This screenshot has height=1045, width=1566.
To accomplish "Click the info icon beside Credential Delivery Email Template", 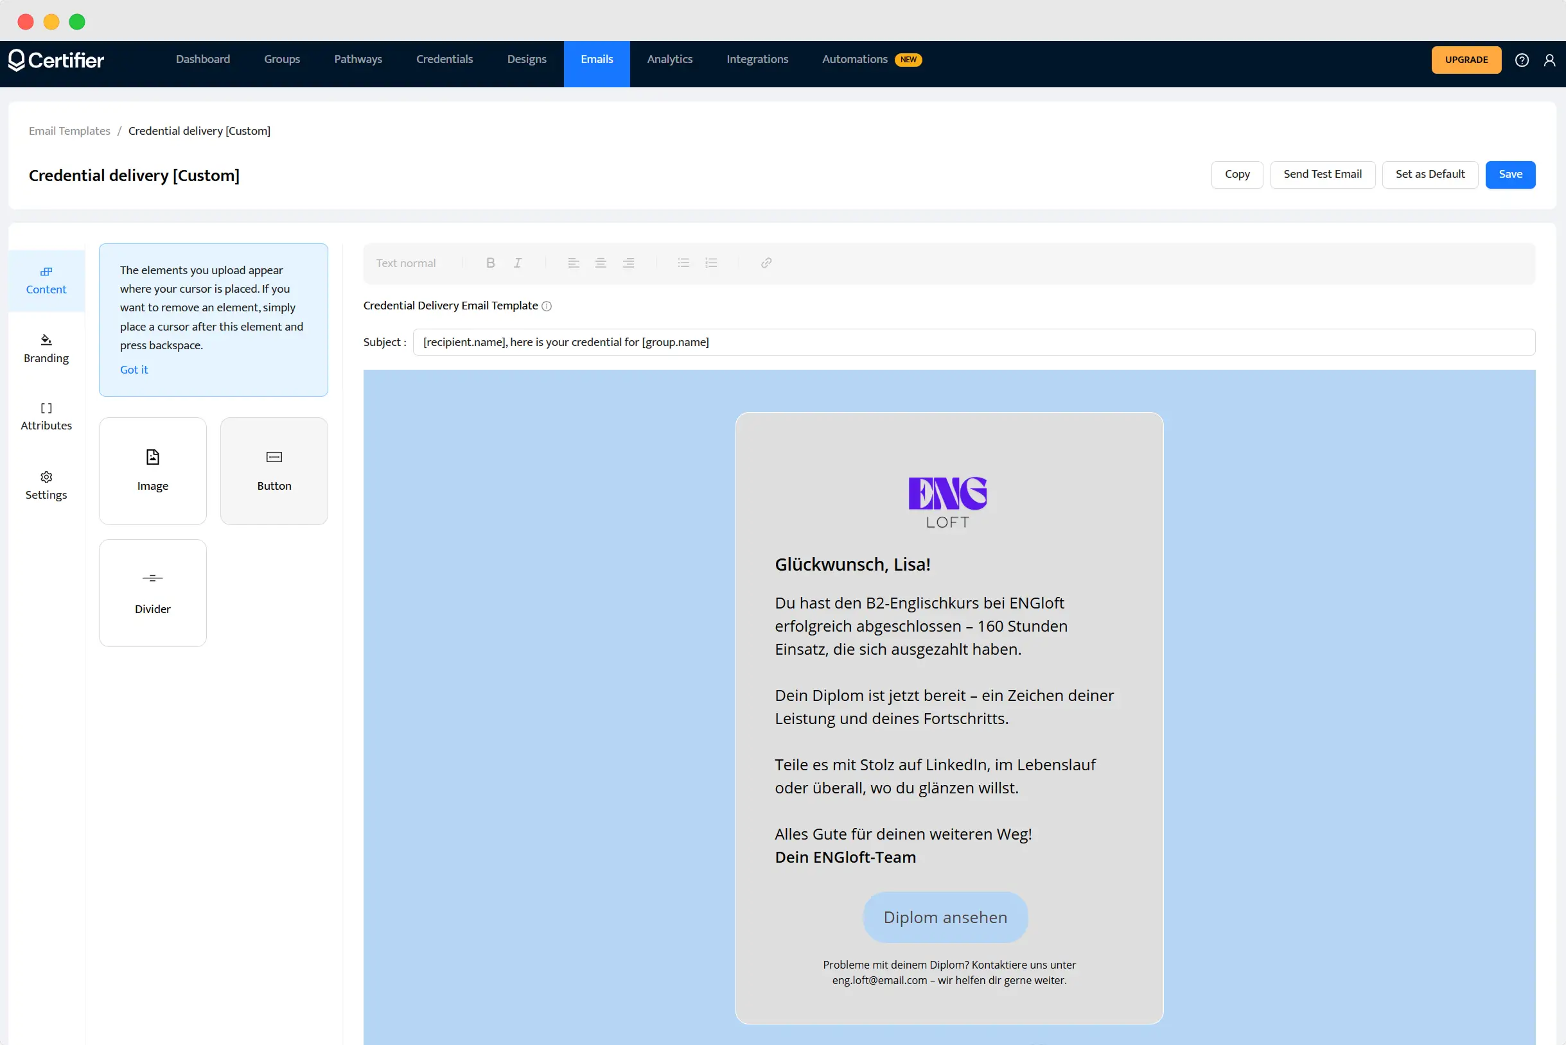I will coord(546,306).
